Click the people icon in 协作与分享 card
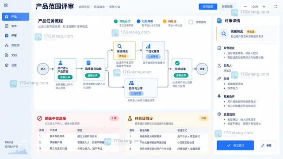 pyautogui.click(x=131, y=83)
